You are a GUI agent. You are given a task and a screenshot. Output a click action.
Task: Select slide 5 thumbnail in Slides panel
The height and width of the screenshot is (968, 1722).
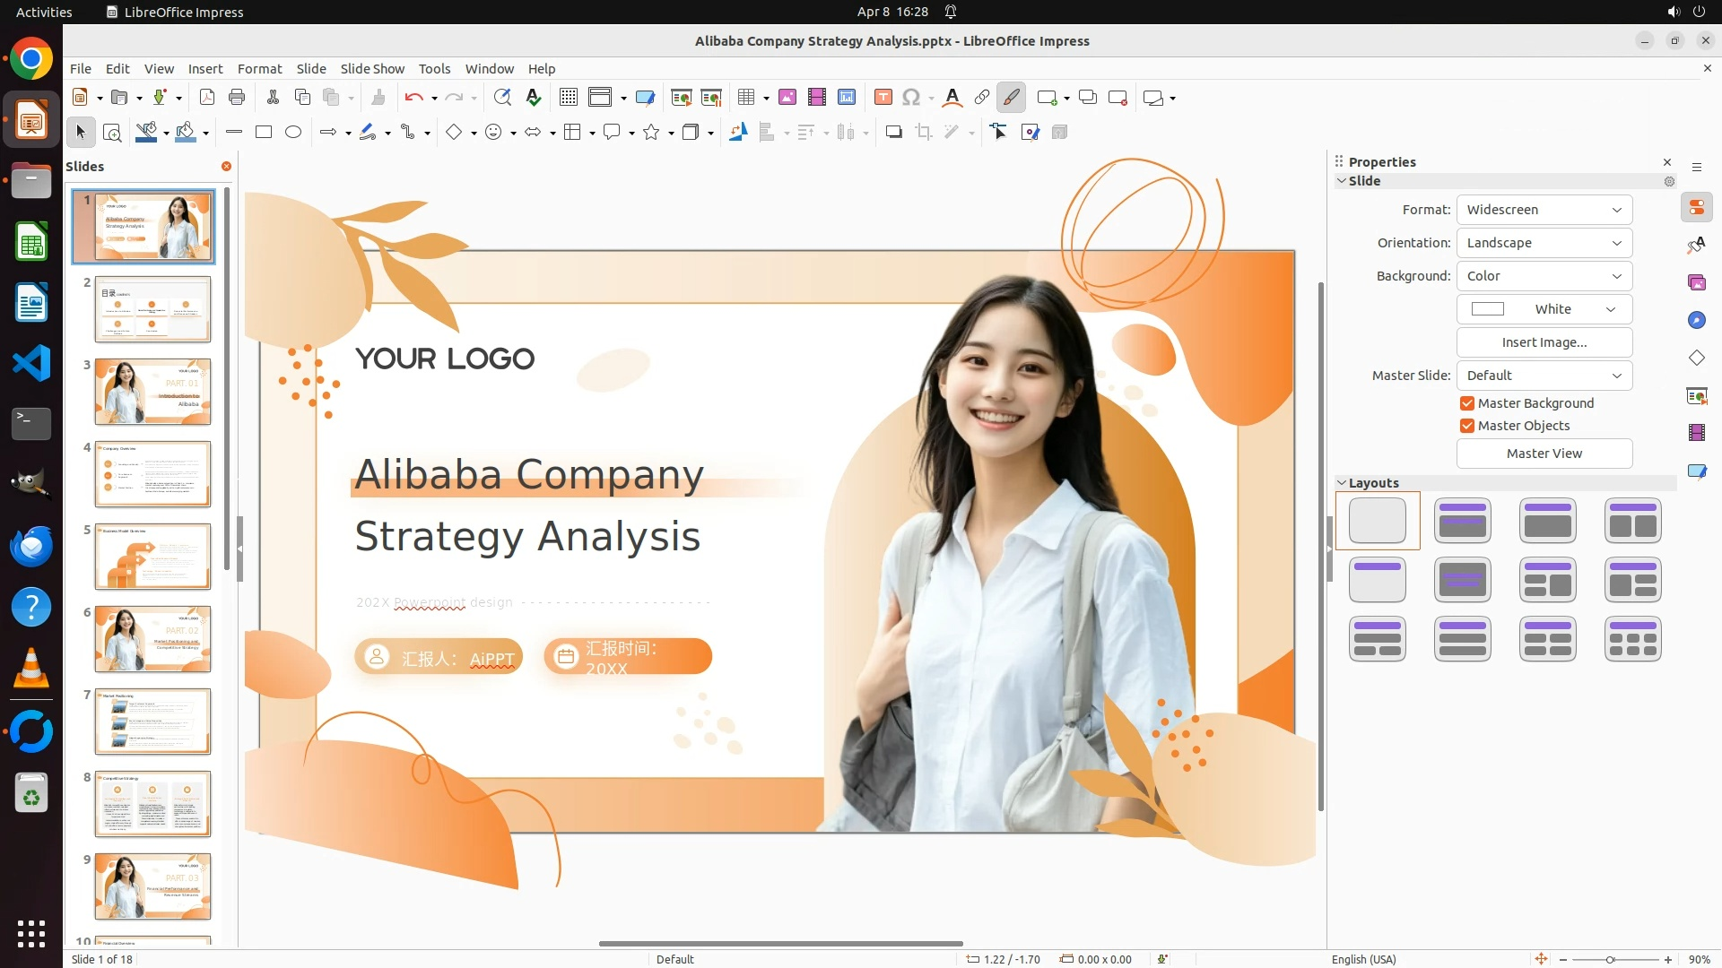click(152, 557)
